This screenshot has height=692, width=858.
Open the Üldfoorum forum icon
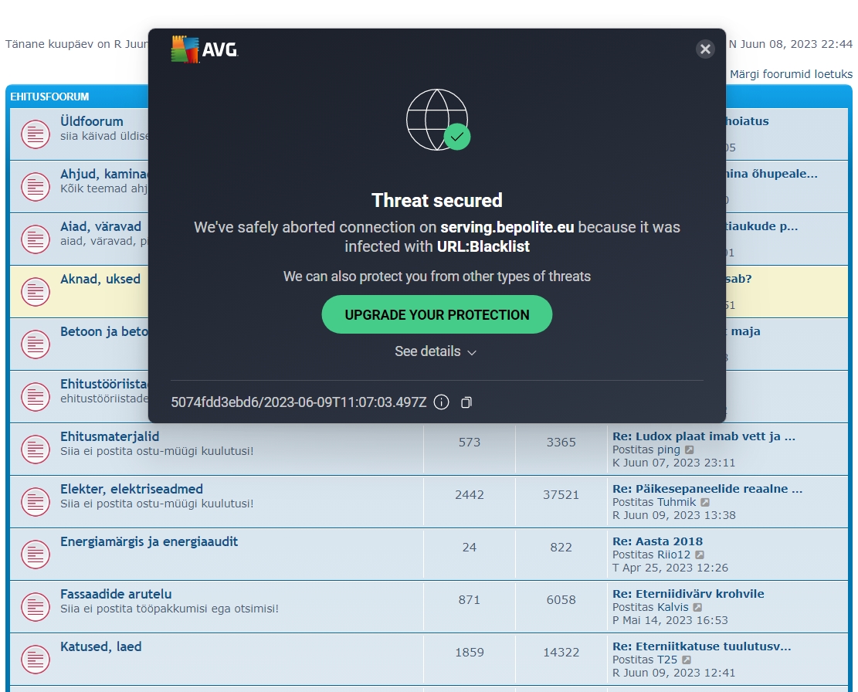36,134
